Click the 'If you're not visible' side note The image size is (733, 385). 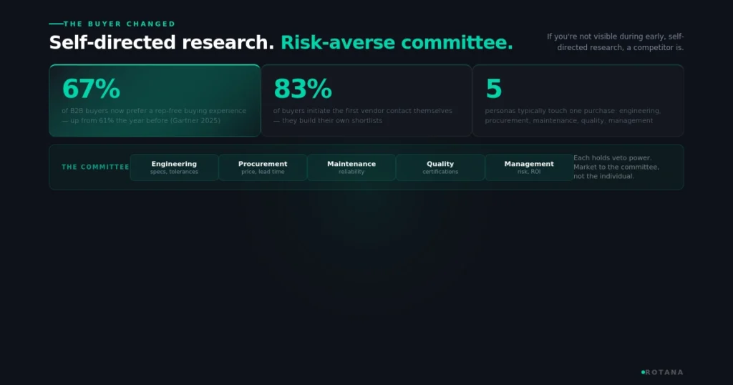click(615, 42)
